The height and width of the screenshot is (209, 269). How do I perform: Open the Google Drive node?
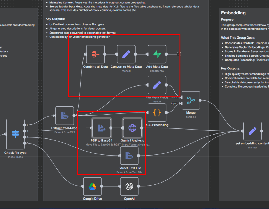tap(92, 186)
